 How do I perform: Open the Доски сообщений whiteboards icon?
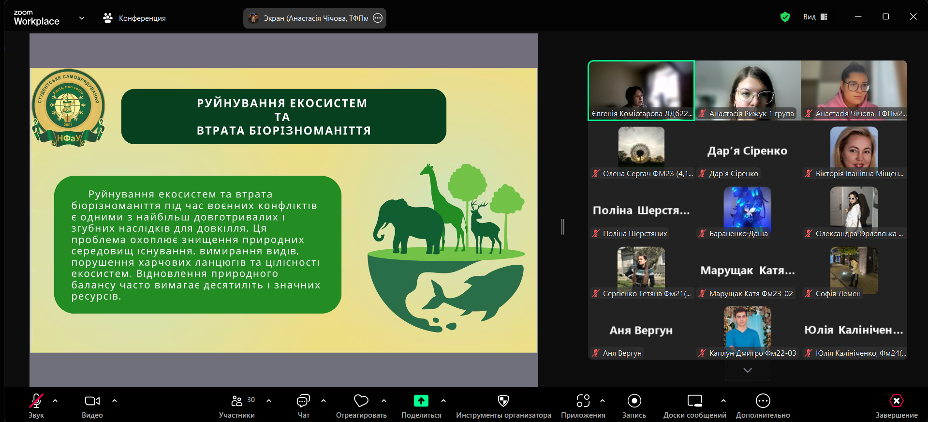point(695,401)
